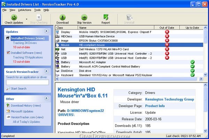209x139 pixels.
Task: Click the horizontal scroll right arrow
Action: tap(201, 79)
